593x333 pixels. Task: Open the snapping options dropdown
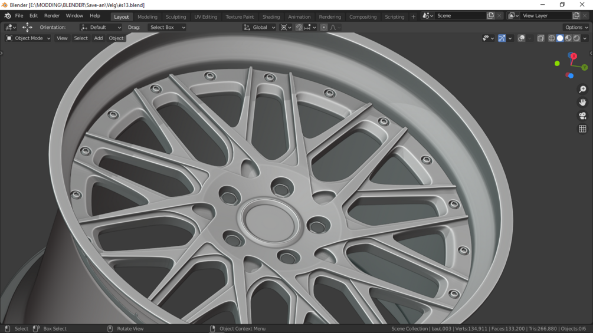310,27
